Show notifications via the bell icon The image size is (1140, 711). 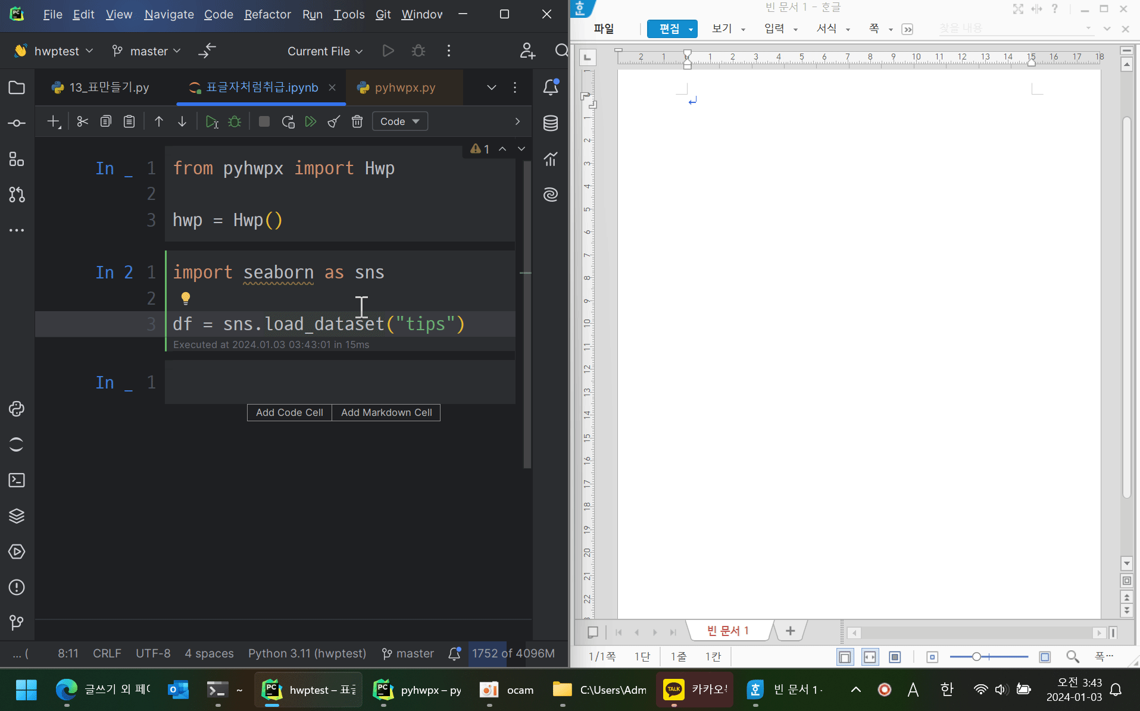point(551,87)
